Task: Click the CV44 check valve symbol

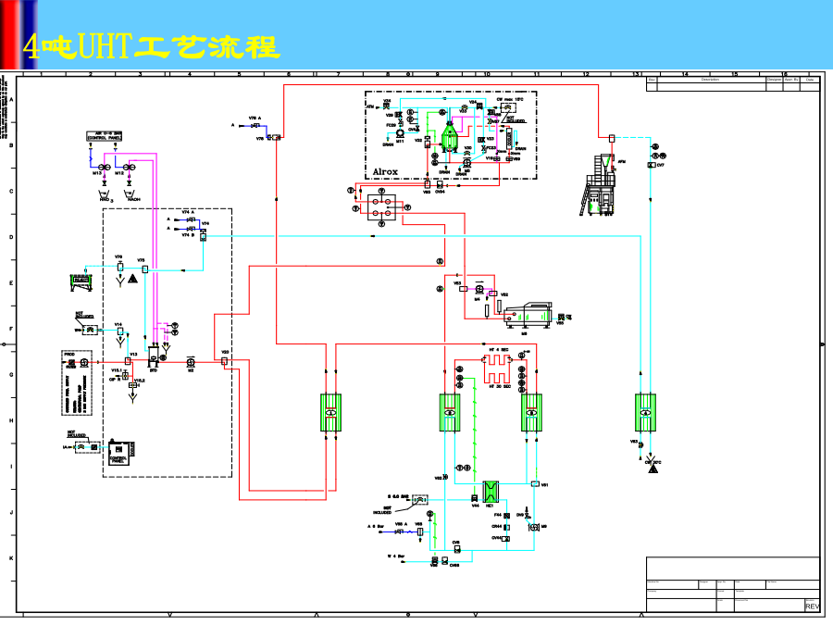Action: click(x=506, y=538)
